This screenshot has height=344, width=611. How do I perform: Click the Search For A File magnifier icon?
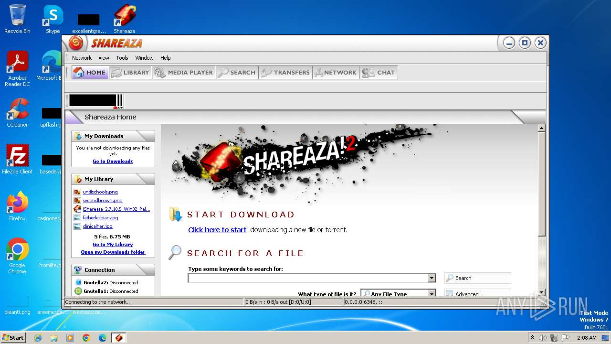175,252
